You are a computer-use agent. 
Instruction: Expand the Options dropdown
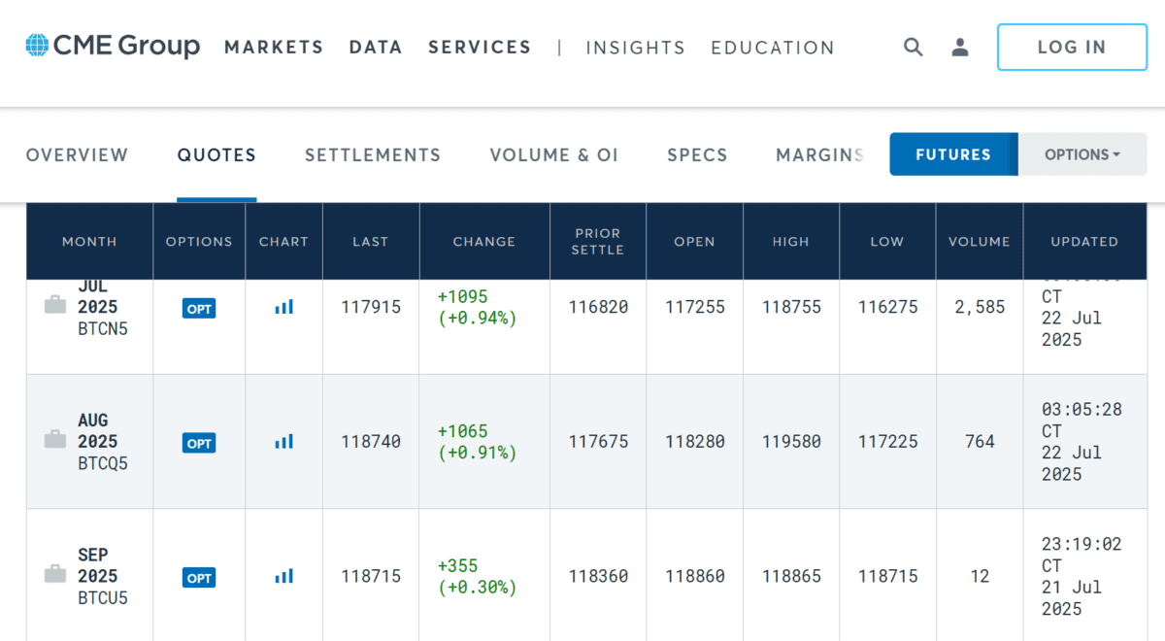(x=1082, y=154)
